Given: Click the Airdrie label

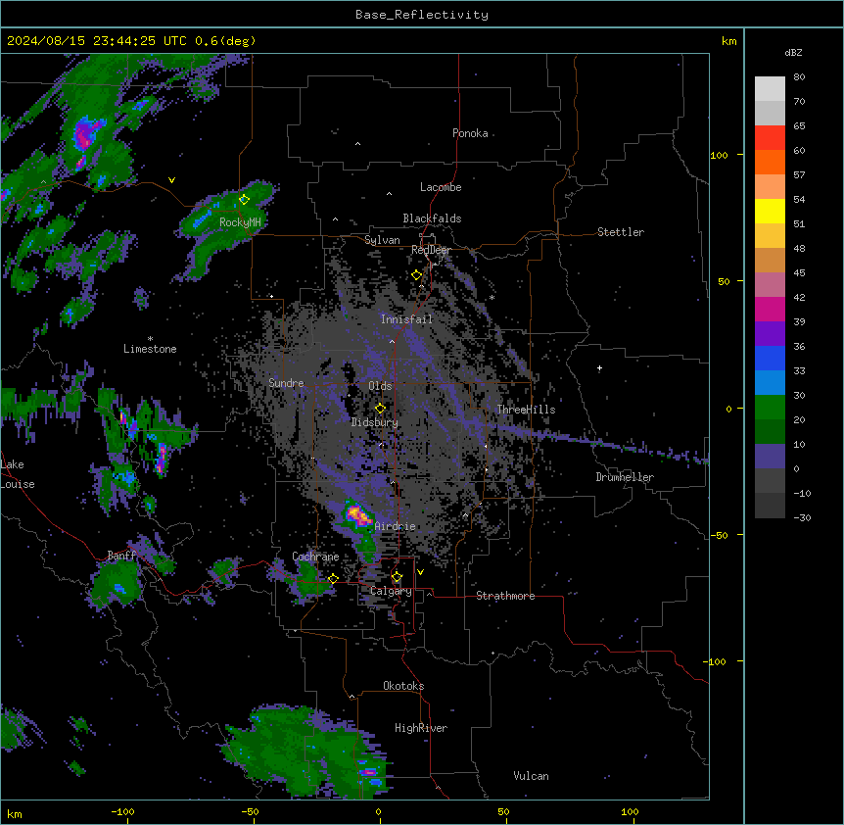Looking at the screenshot, I should pos(396,526).
